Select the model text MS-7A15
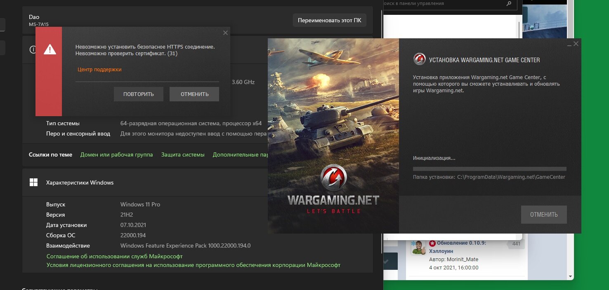This screenshot has height=290, width=609. tap(38, 24)
